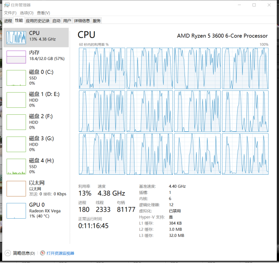Click the 进程 count 180
The height and width of the screenshot is (263, 279).
[x=84, y=210]
